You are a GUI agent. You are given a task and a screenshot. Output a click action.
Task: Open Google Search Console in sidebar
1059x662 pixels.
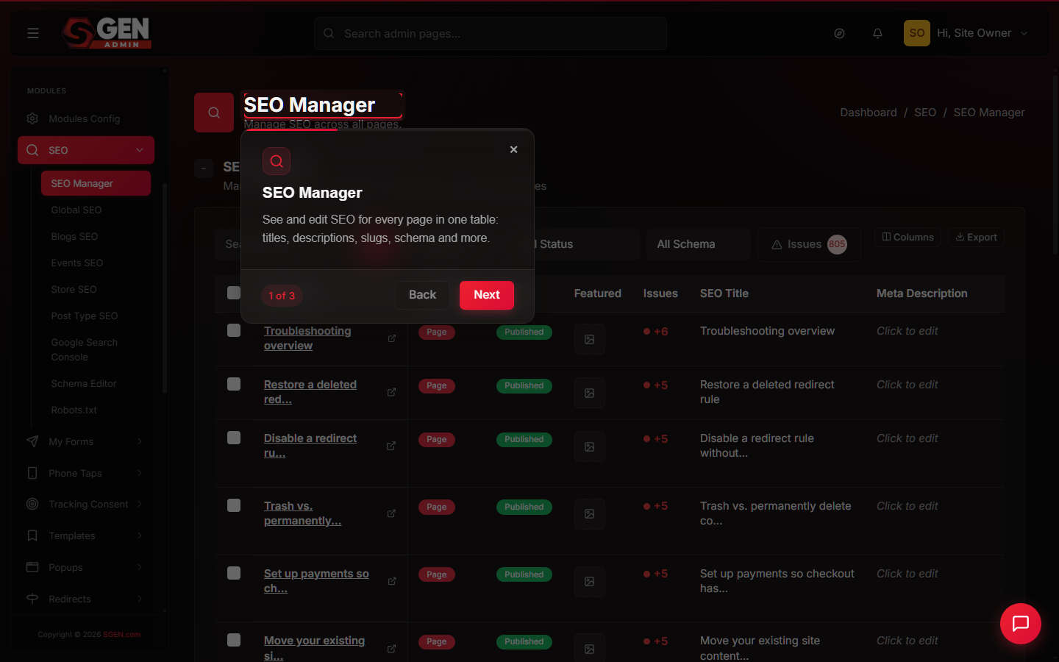pos(85,349)
